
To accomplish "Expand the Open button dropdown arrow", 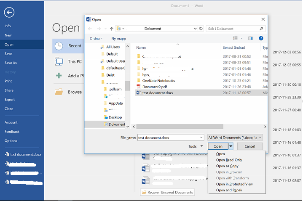I will pos(231,146).
